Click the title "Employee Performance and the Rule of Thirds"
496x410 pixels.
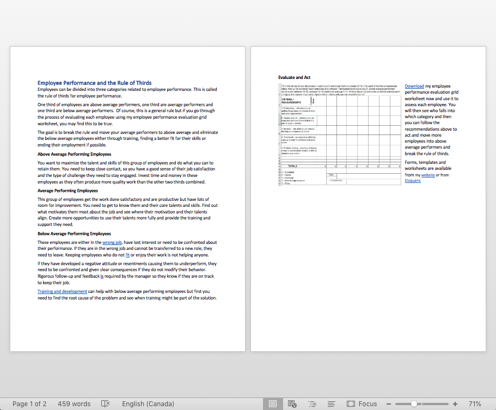click(x=94, y=83)
